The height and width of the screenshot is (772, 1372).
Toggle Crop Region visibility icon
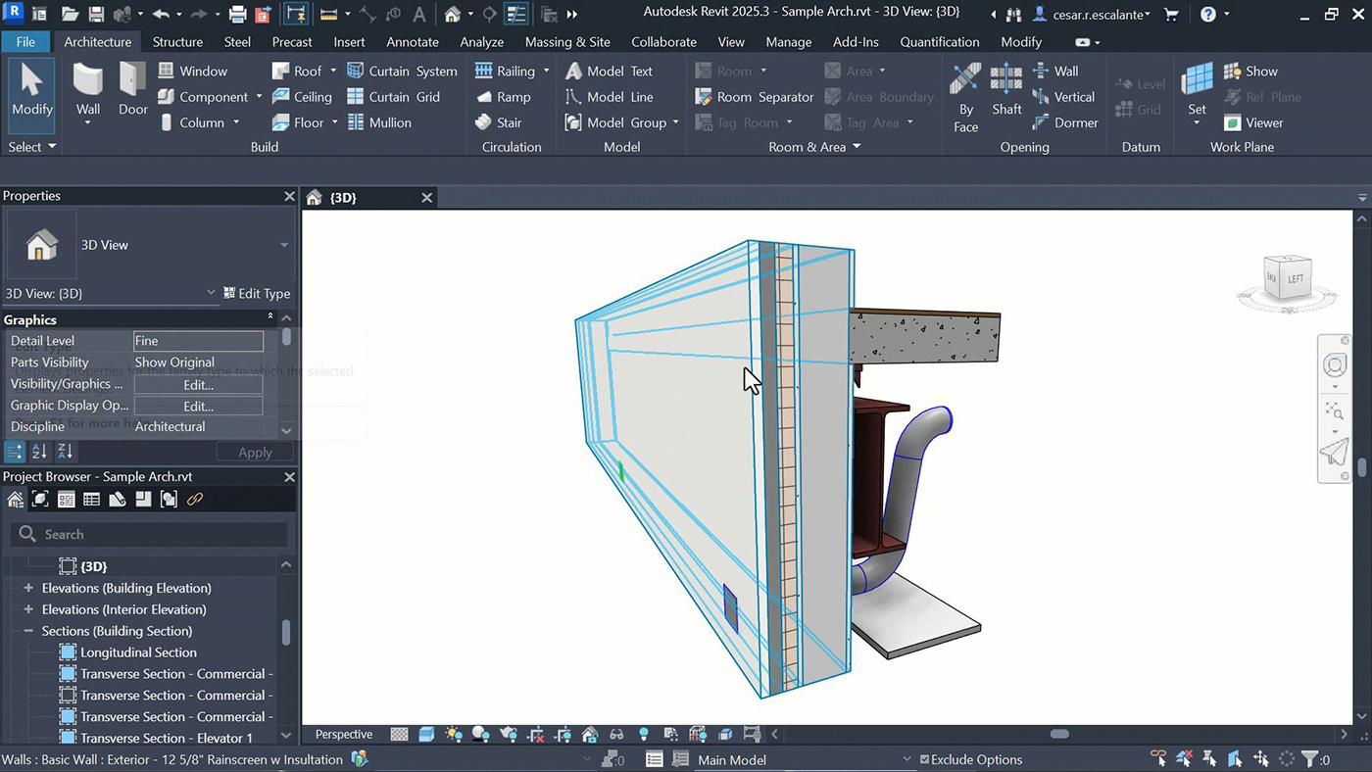pos(563,733)
